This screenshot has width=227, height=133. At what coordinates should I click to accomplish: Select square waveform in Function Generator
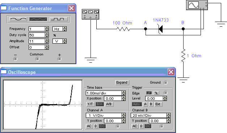(59, 19)
